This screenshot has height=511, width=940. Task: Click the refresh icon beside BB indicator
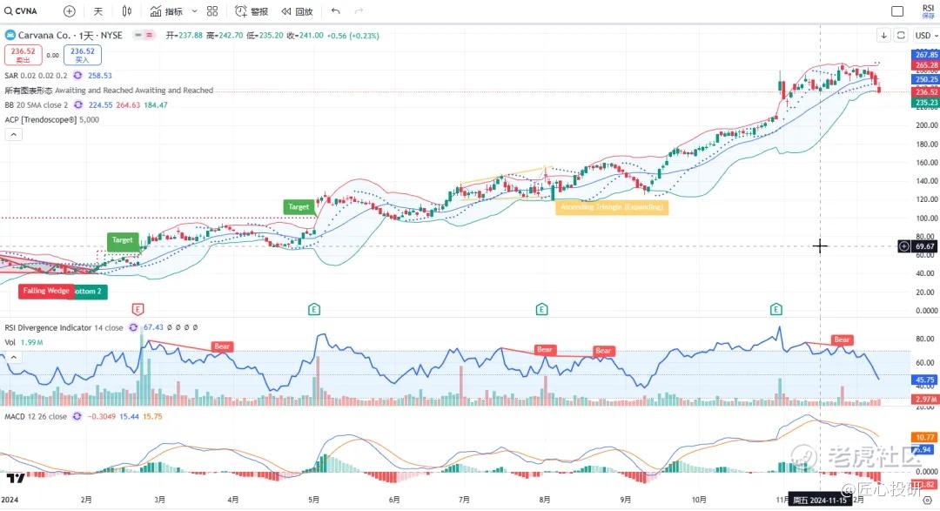(x=78, y=105)
